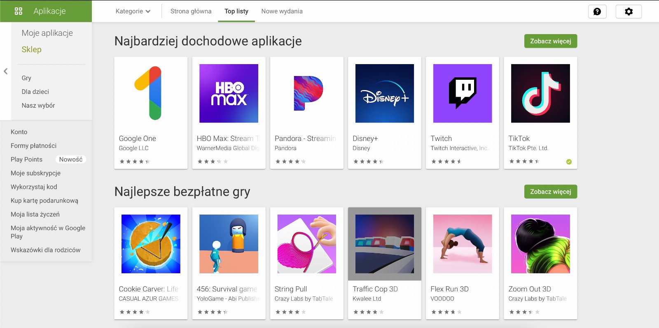
Task: Click the Traffic Cop 3D title text
Action: click(375, 289)
